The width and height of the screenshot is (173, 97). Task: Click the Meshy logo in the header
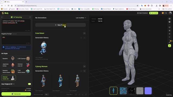(5, 13)
